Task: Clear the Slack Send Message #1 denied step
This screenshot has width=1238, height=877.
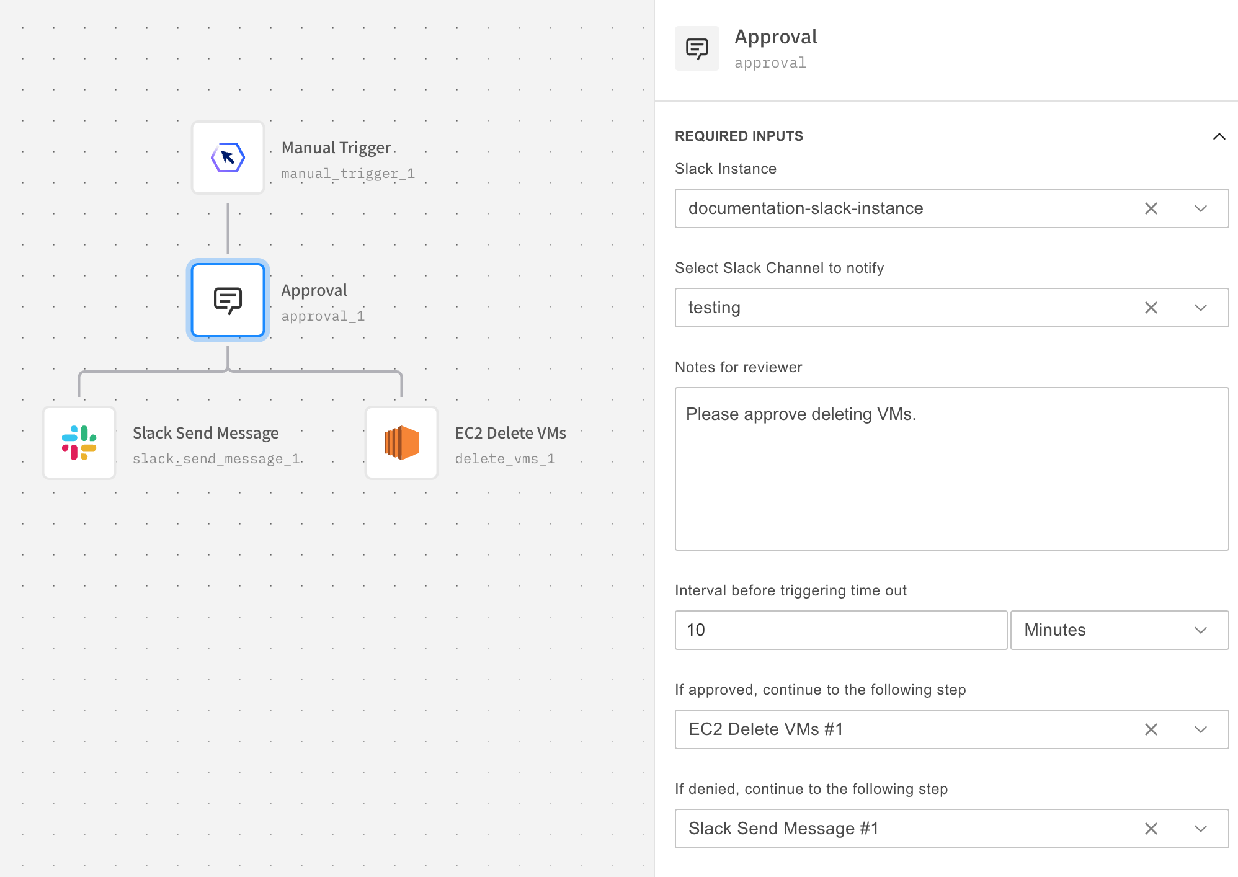Action: pyautogui.click(x=1151, y=829)
